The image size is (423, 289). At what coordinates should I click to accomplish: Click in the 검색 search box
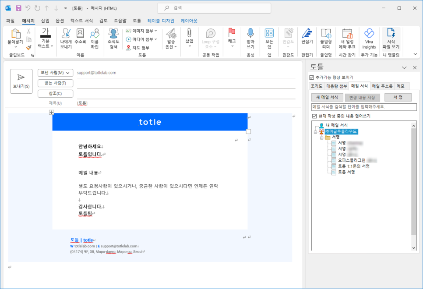tap(214, 8)
